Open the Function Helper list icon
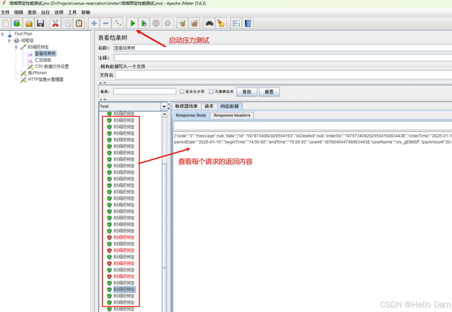This screenshot has height=312, width=452. pyautogui.click(x=236, y=23)
